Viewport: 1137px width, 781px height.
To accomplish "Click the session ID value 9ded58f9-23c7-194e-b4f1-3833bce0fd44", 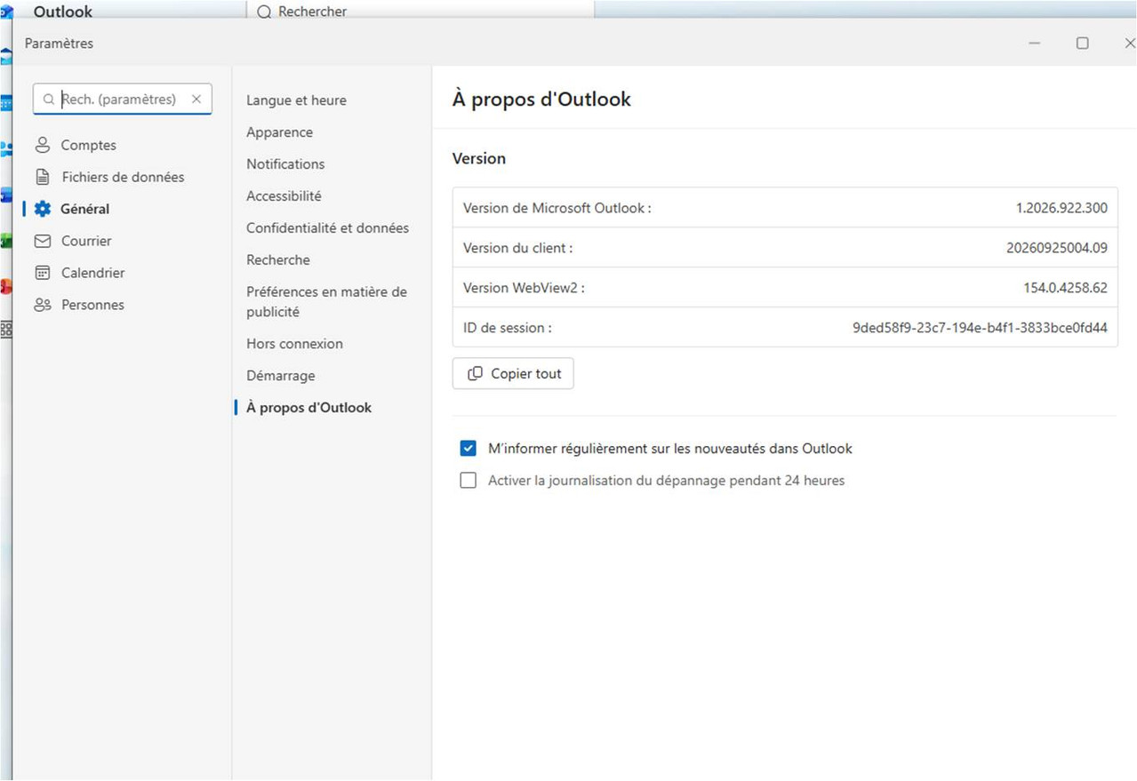I will pos(980,328).
